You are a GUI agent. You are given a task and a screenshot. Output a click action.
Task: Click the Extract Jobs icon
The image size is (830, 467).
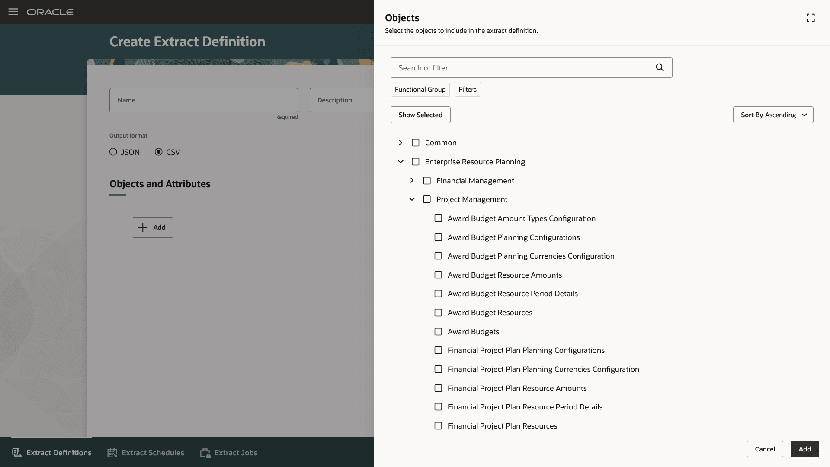(205, 453)
